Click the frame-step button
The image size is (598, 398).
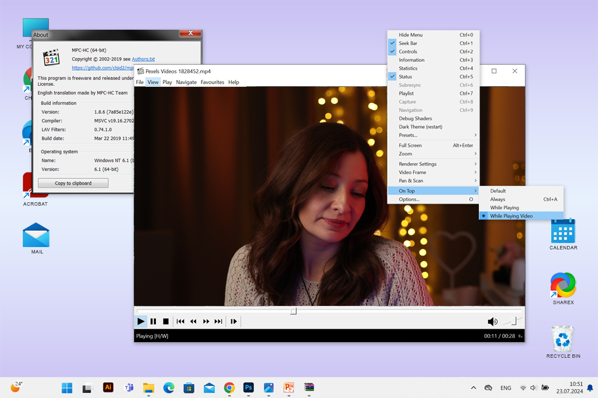pyautogui.click(x=234, y=322)
